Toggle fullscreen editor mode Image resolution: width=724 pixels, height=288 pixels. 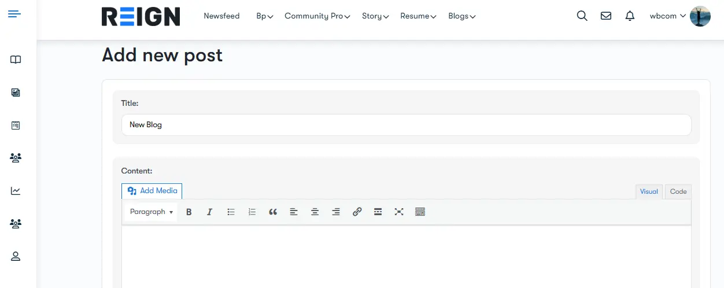pos(399,212)
